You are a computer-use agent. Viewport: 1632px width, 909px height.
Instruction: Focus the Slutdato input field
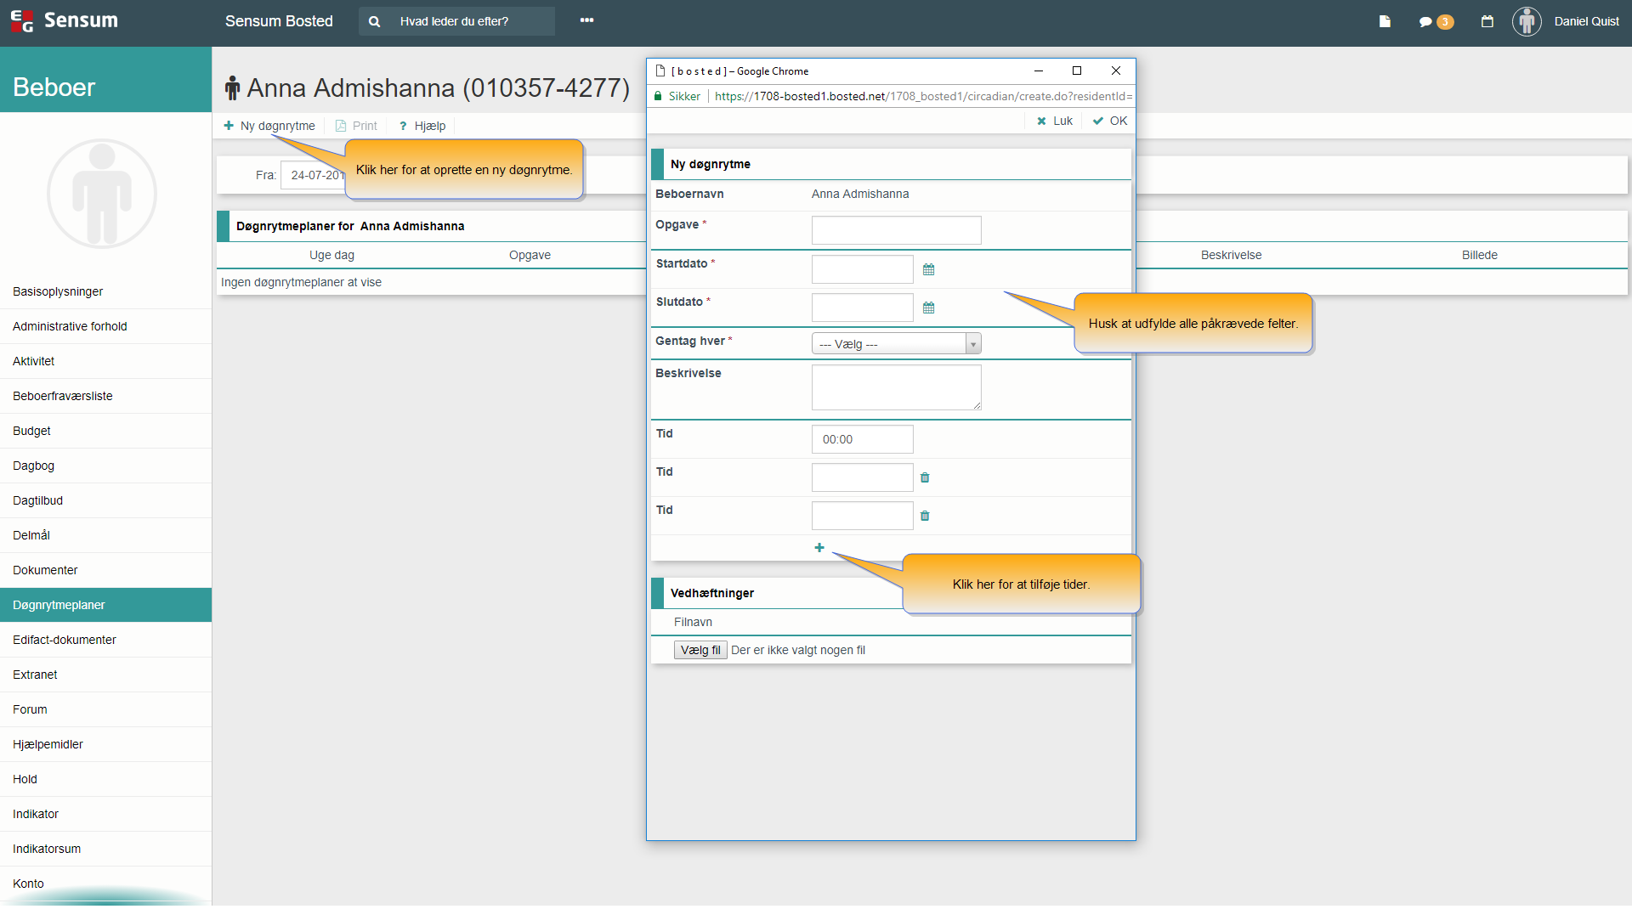coord(862,308)
